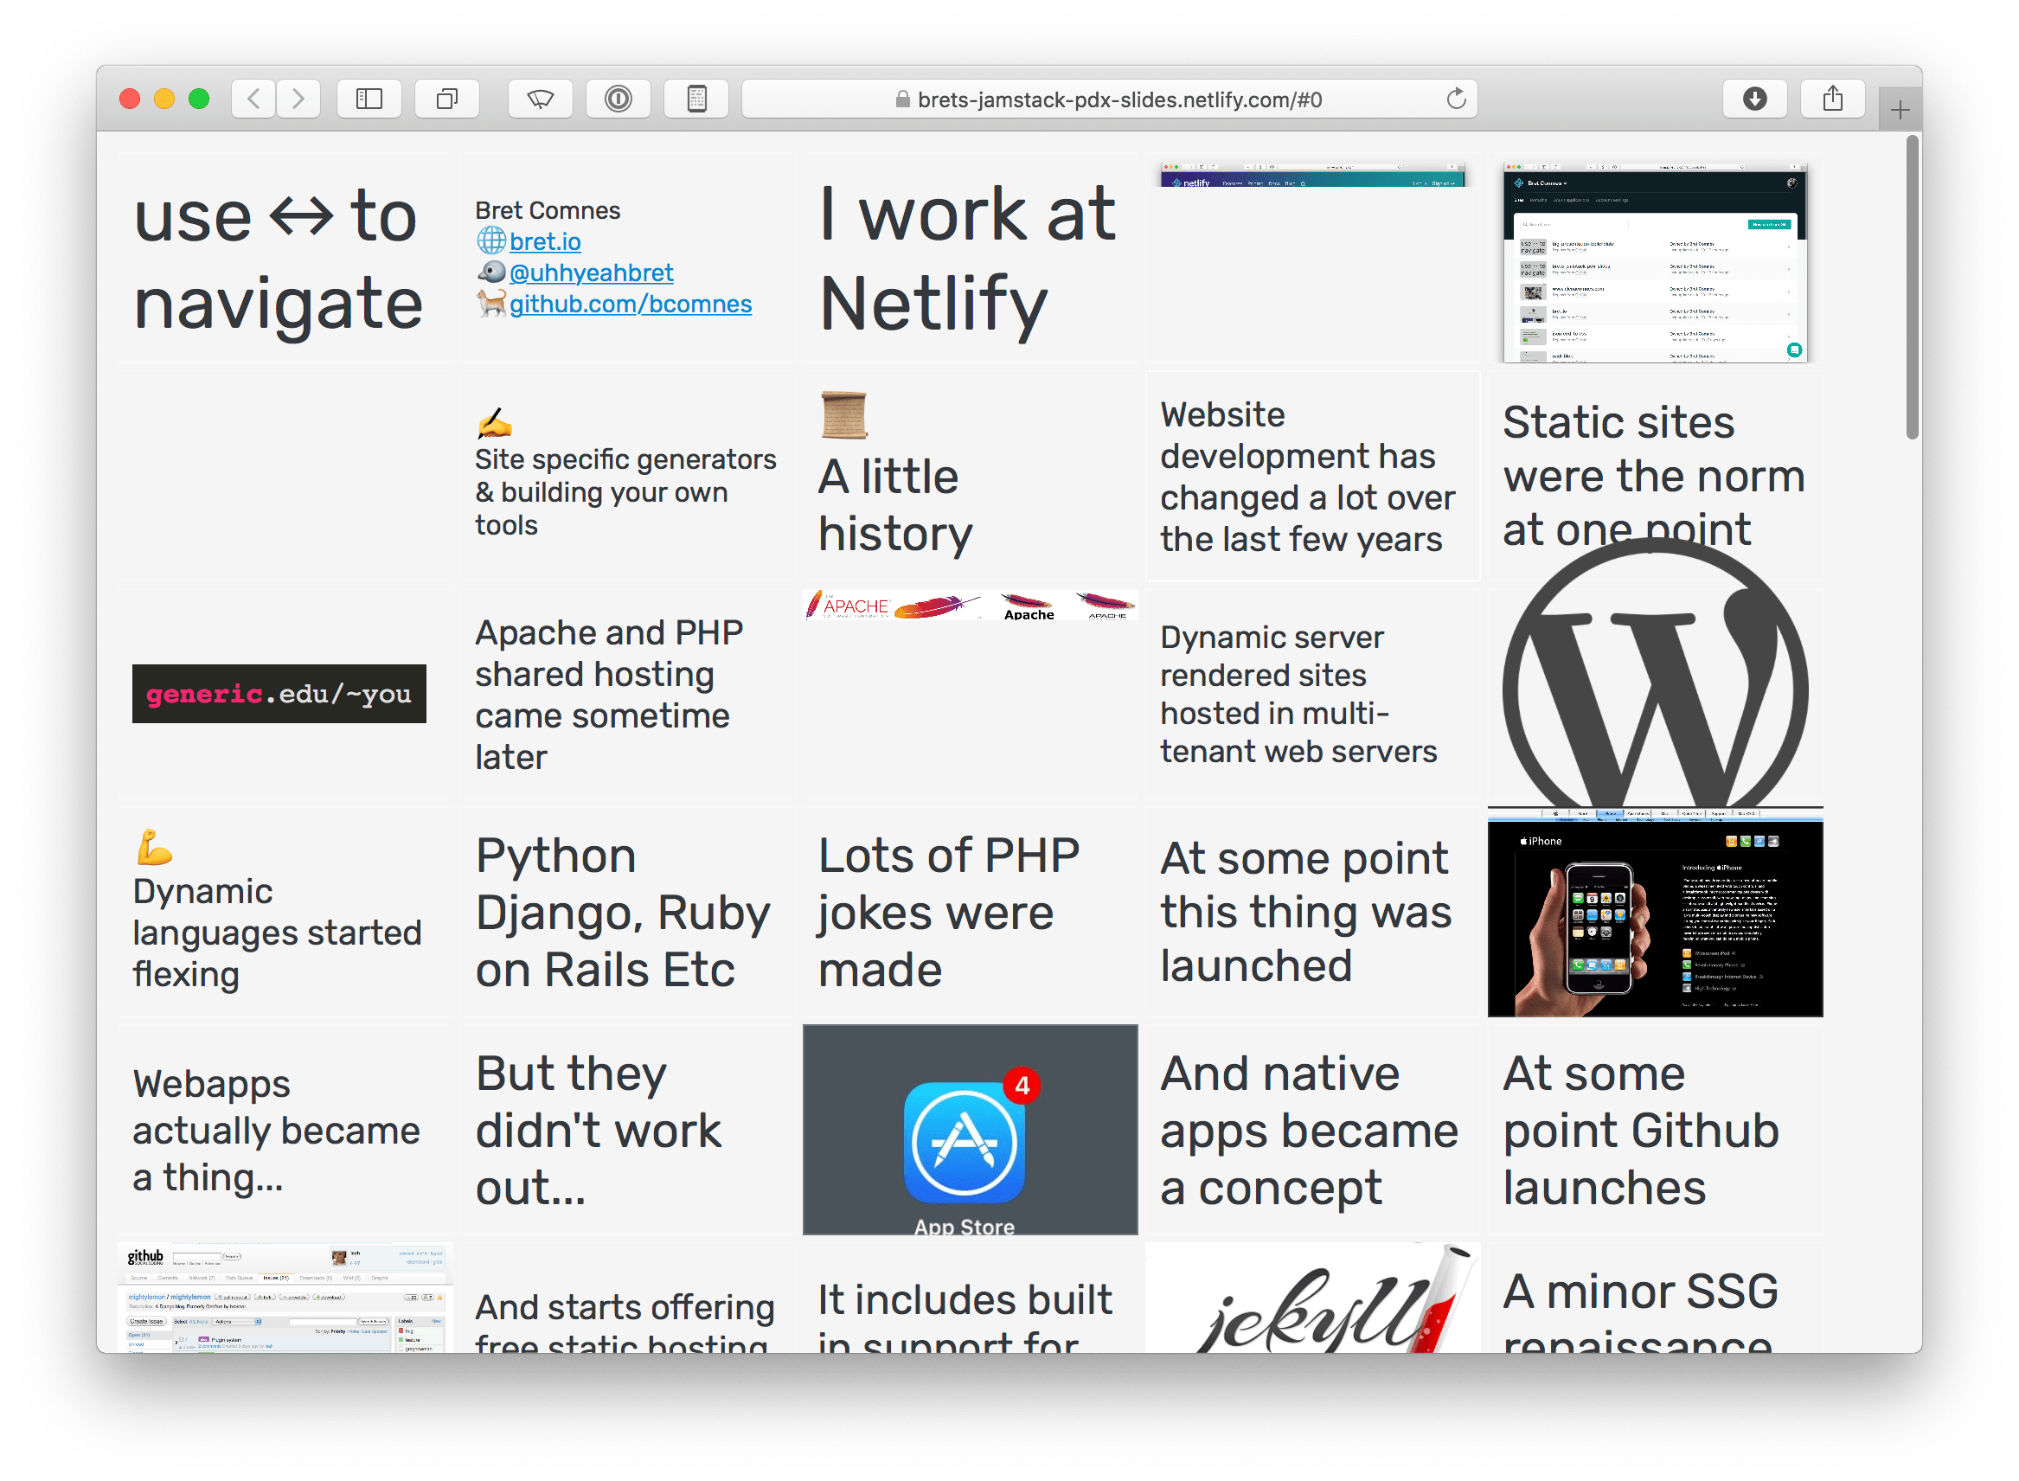Open the Apache logos slide

[970, 693]
